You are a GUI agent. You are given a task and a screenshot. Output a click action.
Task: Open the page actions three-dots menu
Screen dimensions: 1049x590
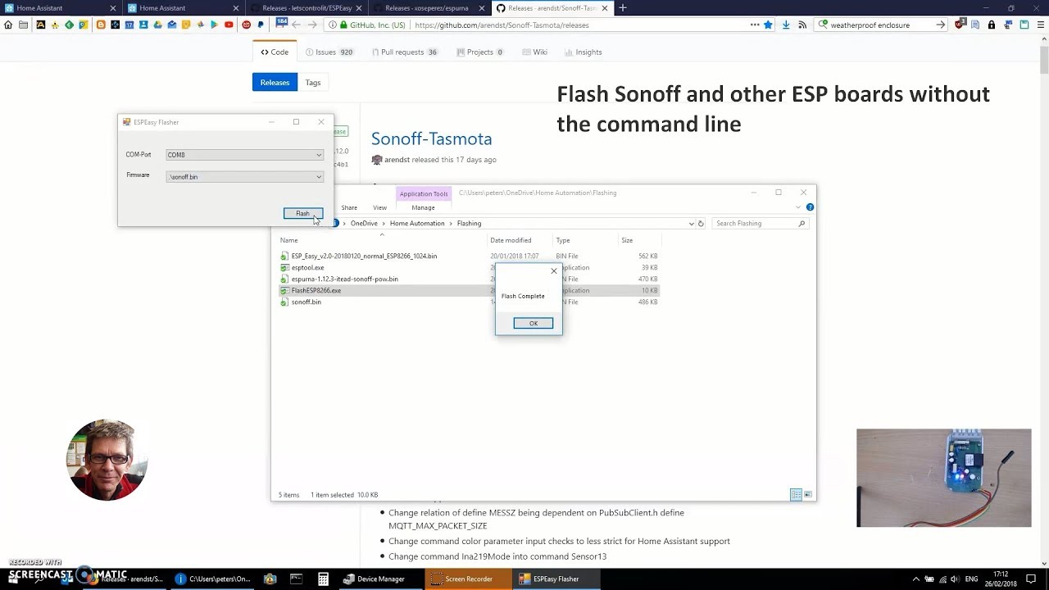[x=754, y=25]
